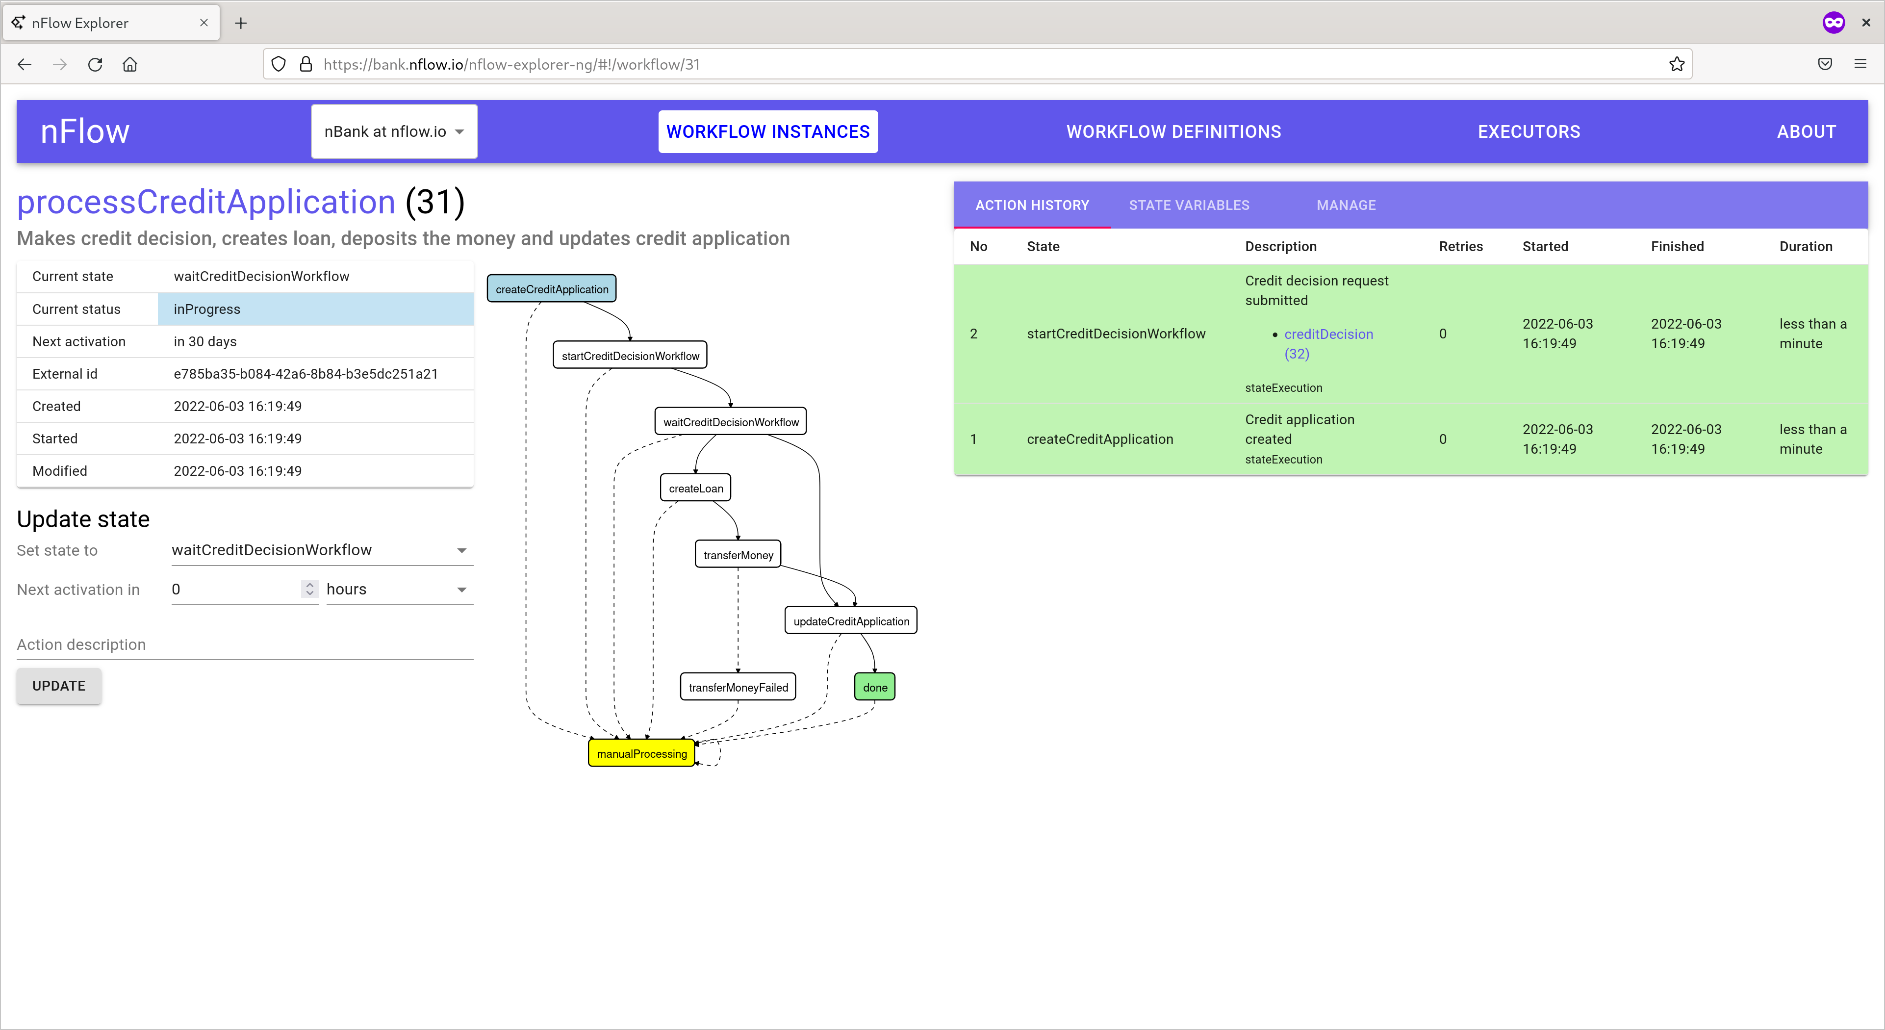This screenshot has height=1030, width=1885.
Task: Open the Pocket save icon
Action: [1825, 64]
